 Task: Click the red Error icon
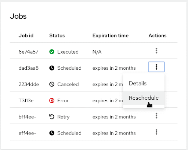(52, 100)
